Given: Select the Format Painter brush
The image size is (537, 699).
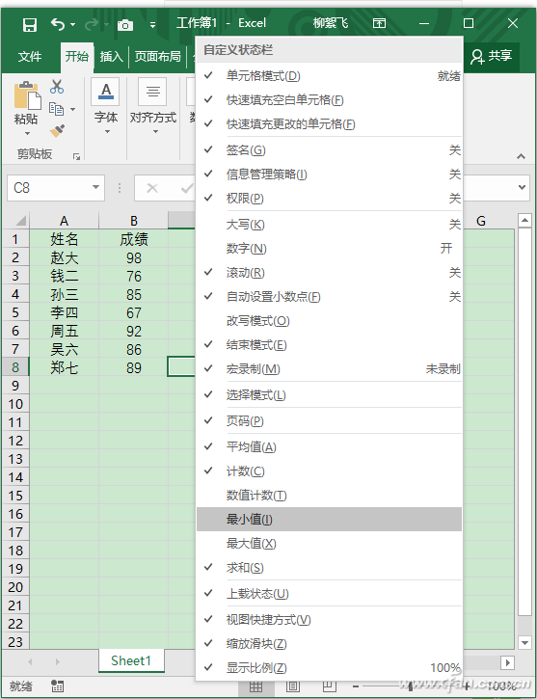Looking at the screenshot, I should pos(57,130).
